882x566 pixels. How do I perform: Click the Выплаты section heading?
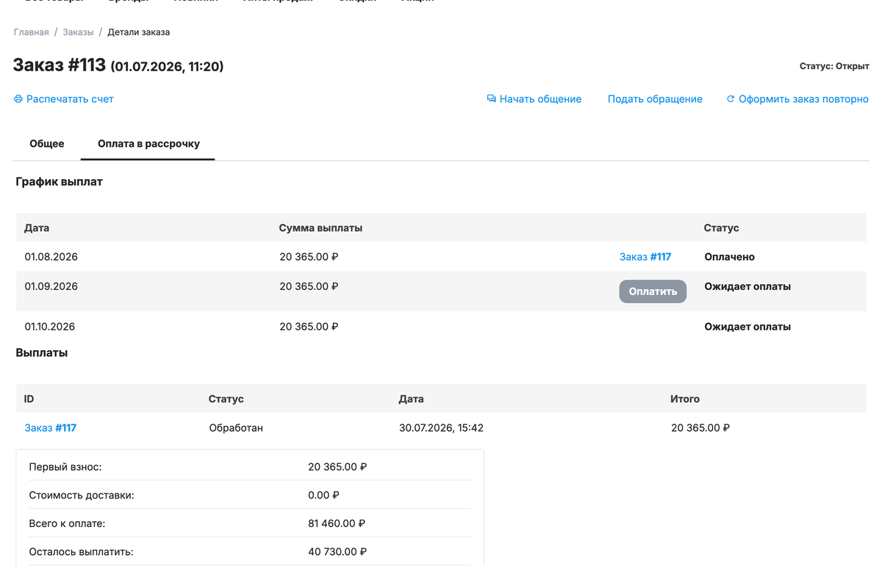[42, 353]
